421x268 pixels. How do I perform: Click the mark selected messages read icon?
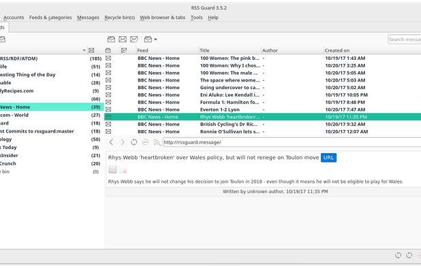coord(111,39)
